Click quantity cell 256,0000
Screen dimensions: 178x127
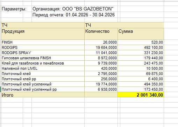tap(101, 79)
